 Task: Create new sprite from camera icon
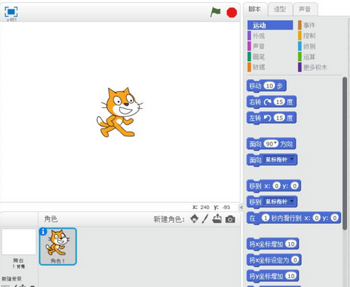point(230,219)
